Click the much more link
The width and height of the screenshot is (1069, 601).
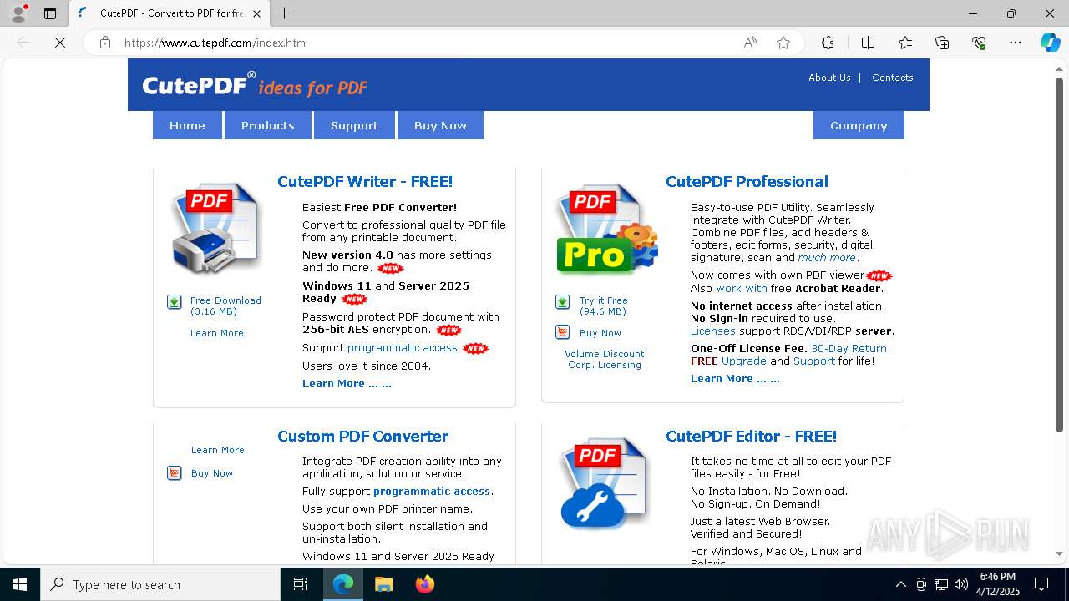tap(827, 258)
